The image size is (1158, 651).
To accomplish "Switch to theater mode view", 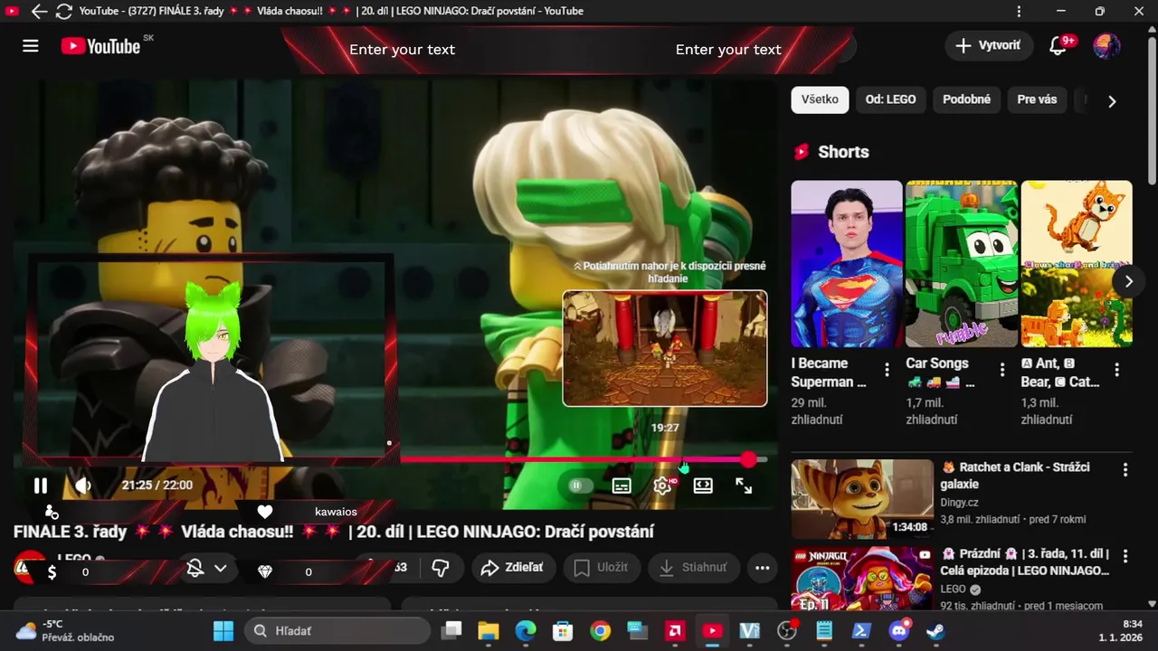I will pos(703,486).
